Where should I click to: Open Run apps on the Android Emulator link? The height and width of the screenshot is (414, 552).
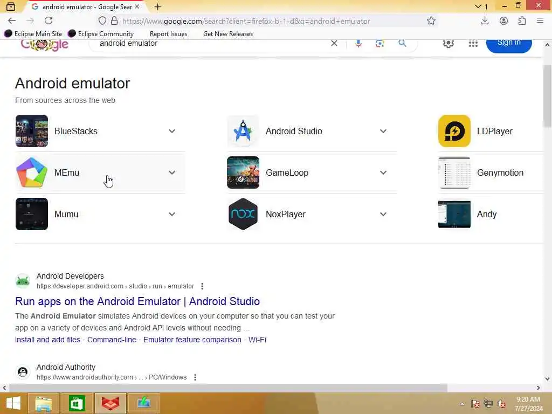[137, 302]
